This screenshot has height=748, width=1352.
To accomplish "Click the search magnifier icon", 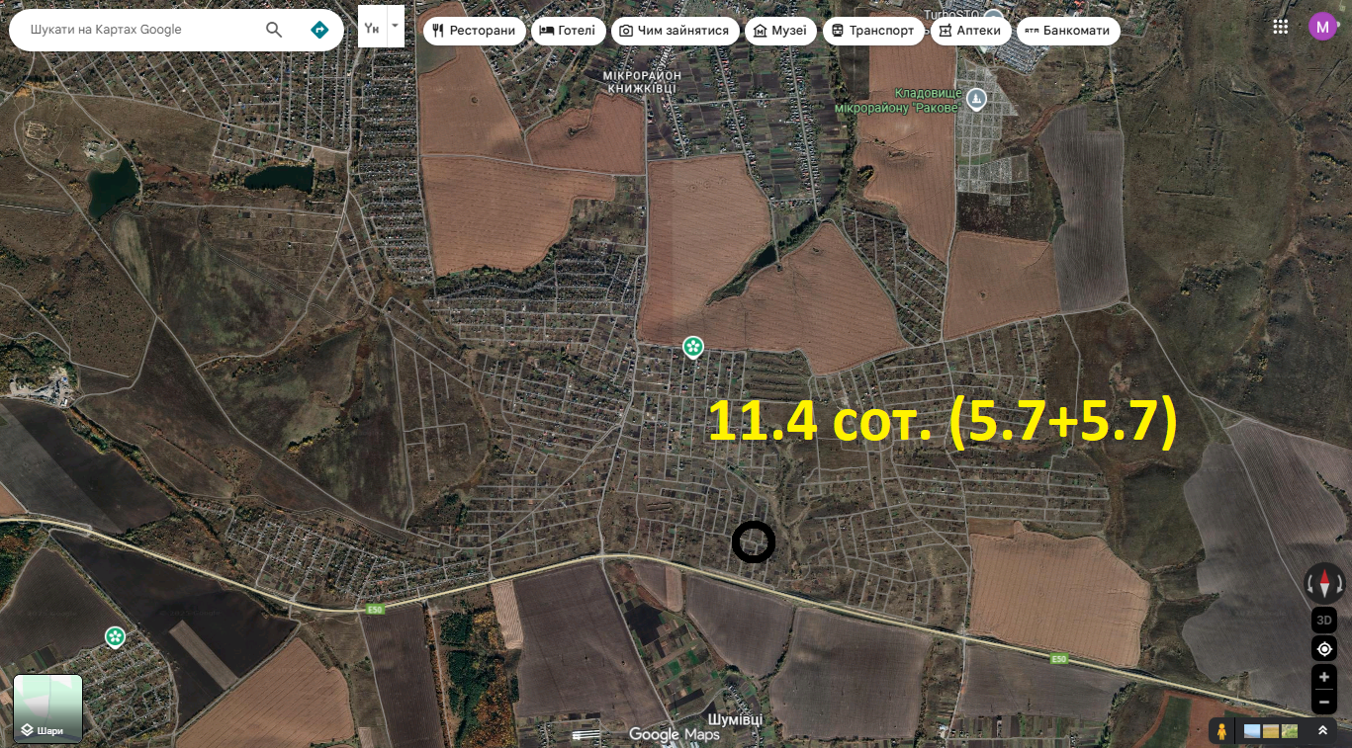I will tap(274, 30).
